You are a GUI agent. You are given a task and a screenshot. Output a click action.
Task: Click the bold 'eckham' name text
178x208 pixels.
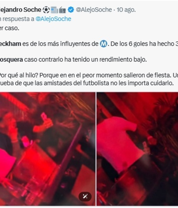[10, 44]
